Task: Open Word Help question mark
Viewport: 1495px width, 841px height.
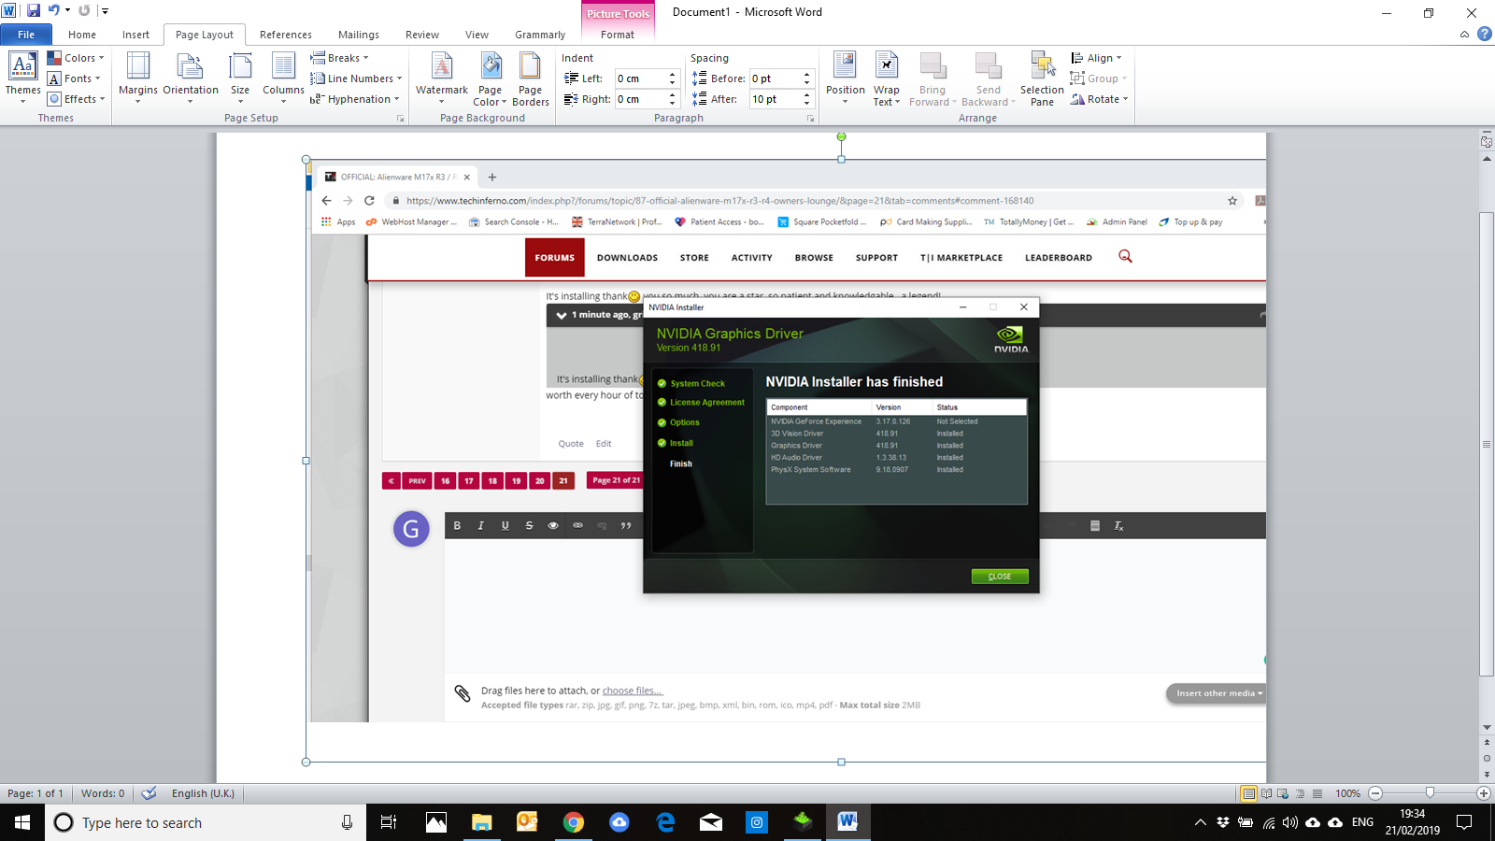Action: 1485,34
